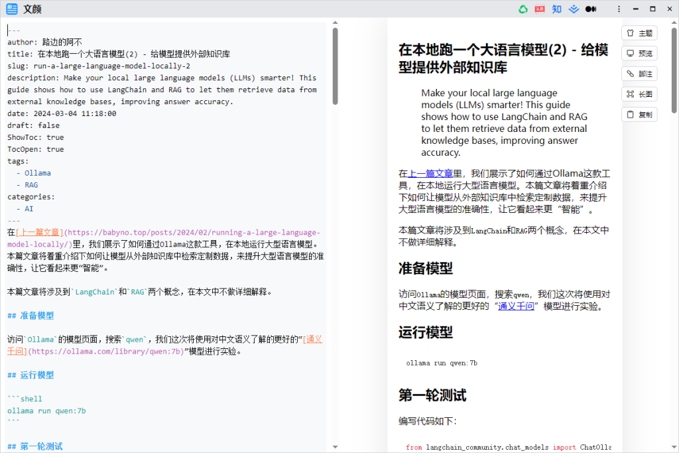Click the 'slug: run-a-large-language-model-locally-2' line
679x453 pixels.
click(x=99, y=66)
